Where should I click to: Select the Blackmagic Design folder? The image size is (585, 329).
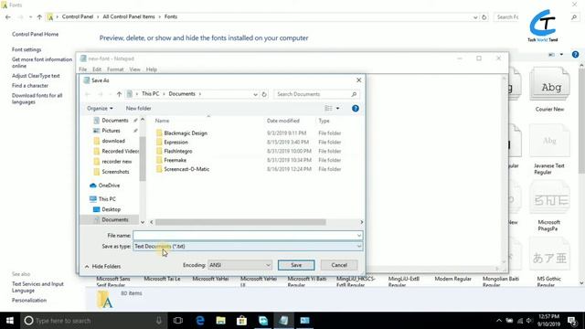coord(186,133)
